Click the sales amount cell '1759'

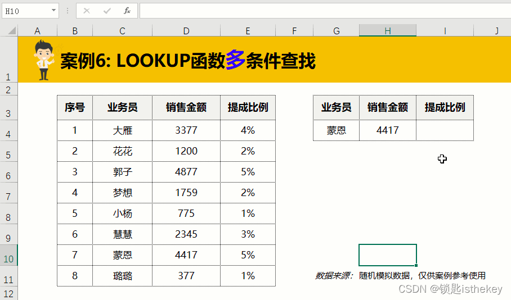(186, 193)
